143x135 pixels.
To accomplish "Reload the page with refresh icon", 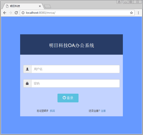I will pyautogui.click(x=16, y=13).
